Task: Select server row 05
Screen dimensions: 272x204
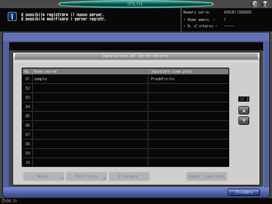Action: [126, 116]
